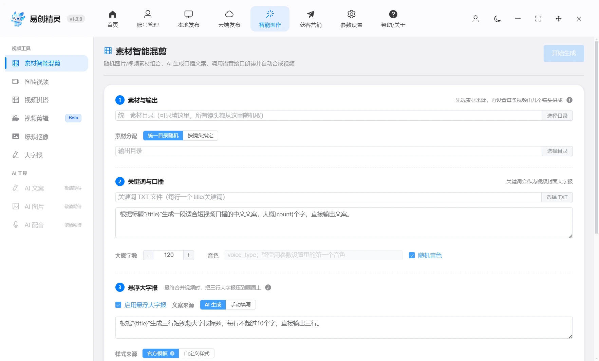Open 视频拼搭 tool
This screenshot has height=361, width=599.
[x=47, y=100]
